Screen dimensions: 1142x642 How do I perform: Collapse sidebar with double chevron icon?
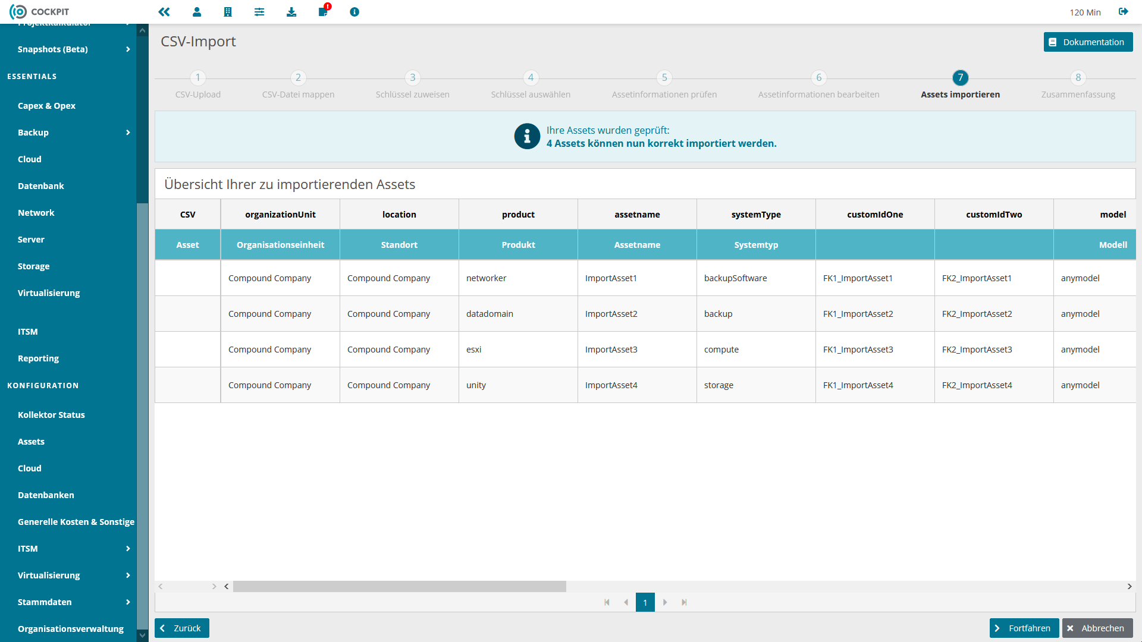pyautogui.click(x=164, y=12)
